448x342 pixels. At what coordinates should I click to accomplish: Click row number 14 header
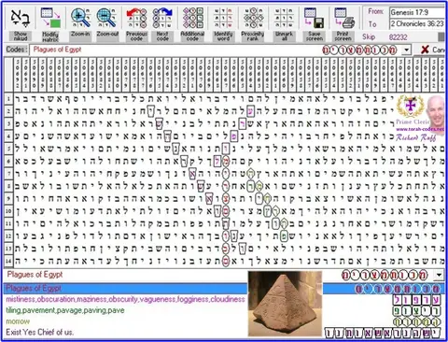tap(8, 261)
